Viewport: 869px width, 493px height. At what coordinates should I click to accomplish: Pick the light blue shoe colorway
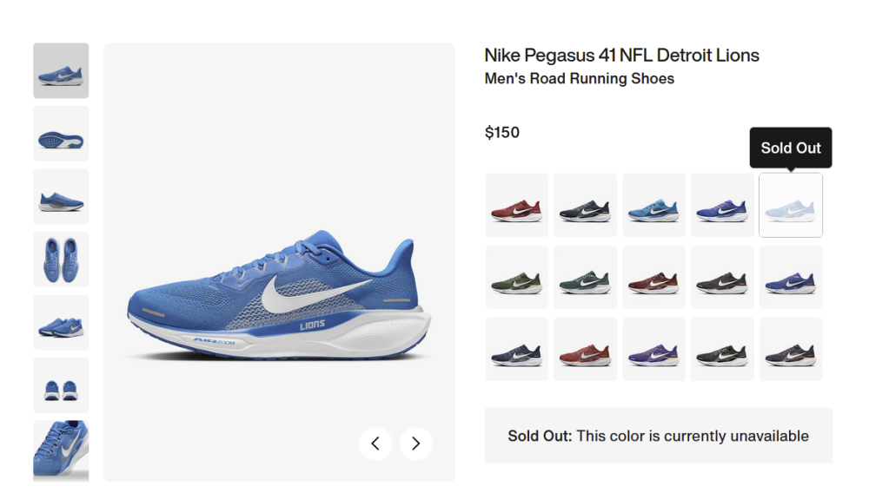click(653, 205)
